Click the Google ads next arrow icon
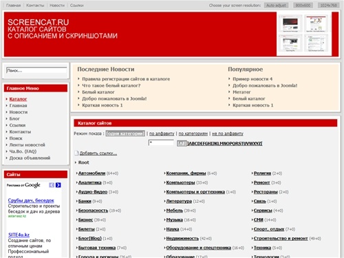Viewport: 344px width, 258px height. [x=58, y=185]
